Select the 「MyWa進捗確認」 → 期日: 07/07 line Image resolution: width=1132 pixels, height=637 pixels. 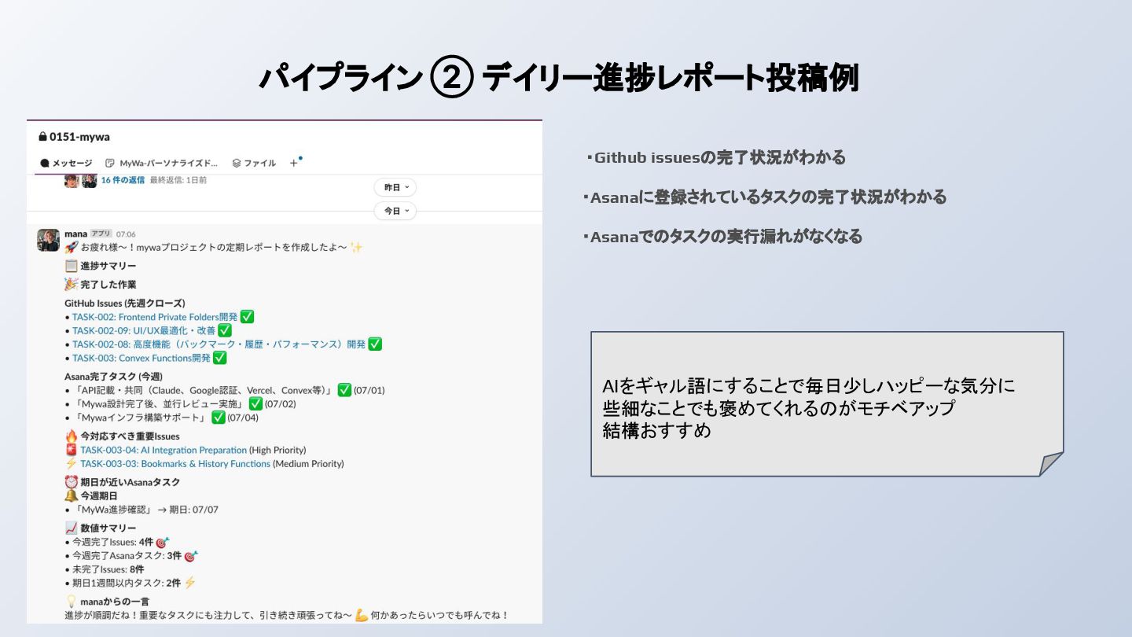(141, 510)
